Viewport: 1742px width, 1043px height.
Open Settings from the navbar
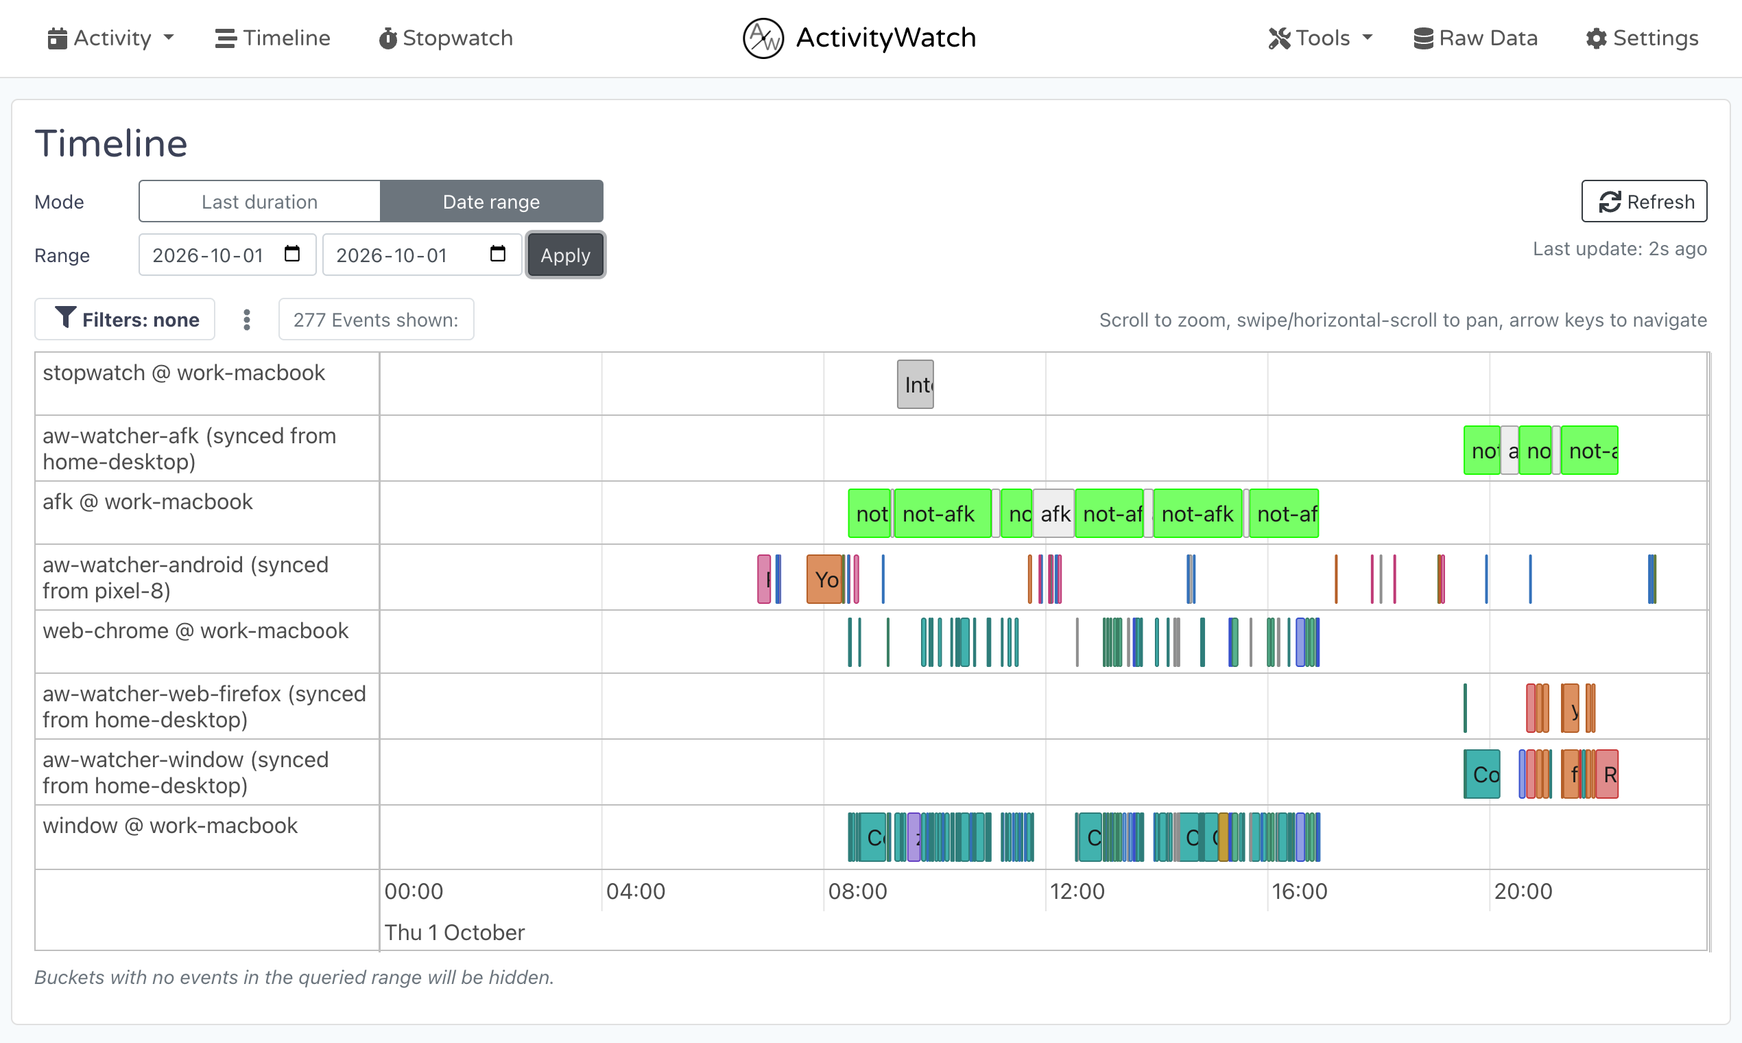[x=1642, y=38]
